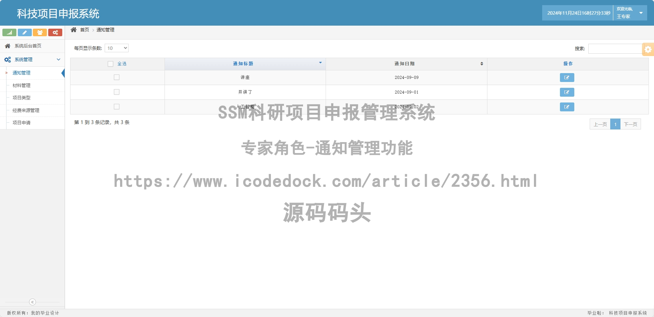Viewport: 654px width, 317px height.
Task: Click the 2024-09-09 date cell
Action: (x=406, y=78)
